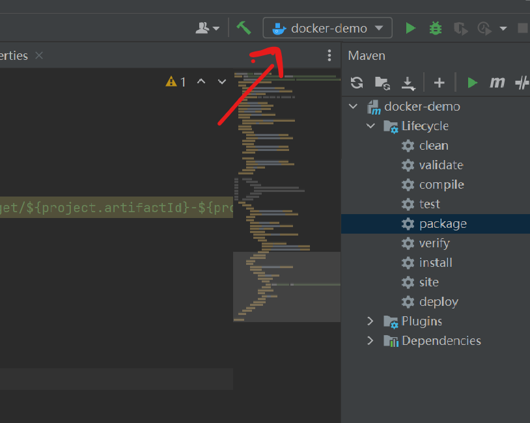Click the code minimap viewport highlight
The height and width of the screenshot is (423, 530).
click(286, 287)
